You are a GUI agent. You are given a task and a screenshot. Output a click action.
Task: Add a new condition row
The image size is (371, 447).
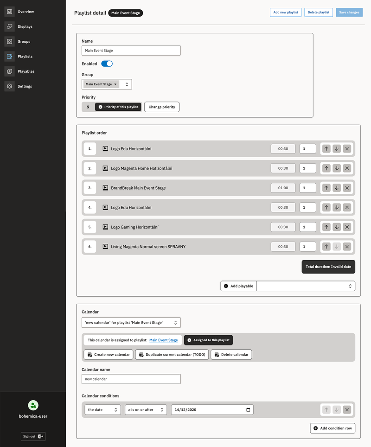pyautogui.click(x=333, y=428)
